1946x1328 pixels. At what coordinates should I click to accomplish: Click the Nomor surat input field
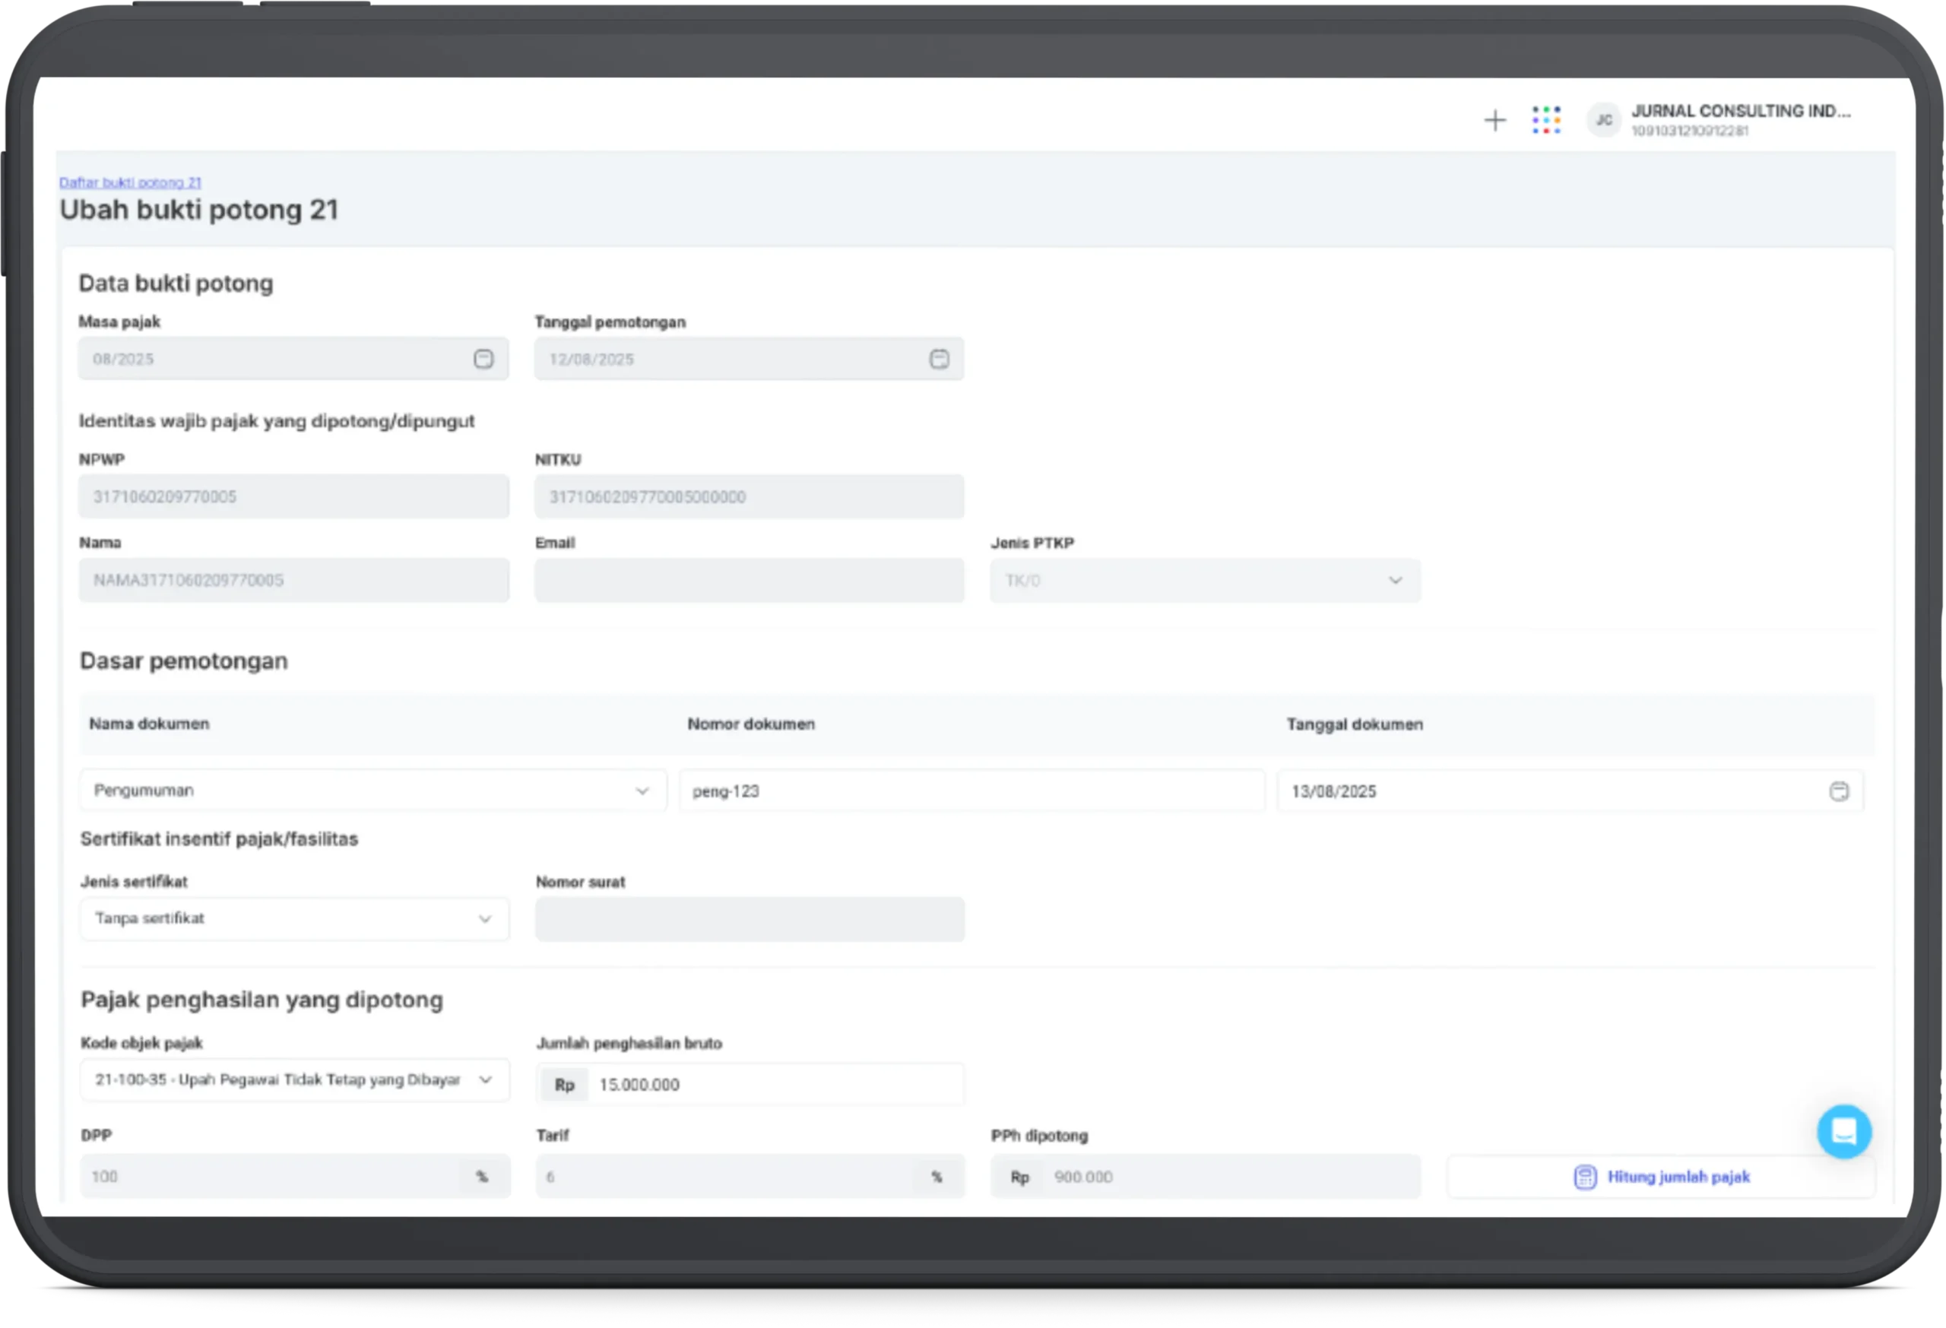pos(750,919)
